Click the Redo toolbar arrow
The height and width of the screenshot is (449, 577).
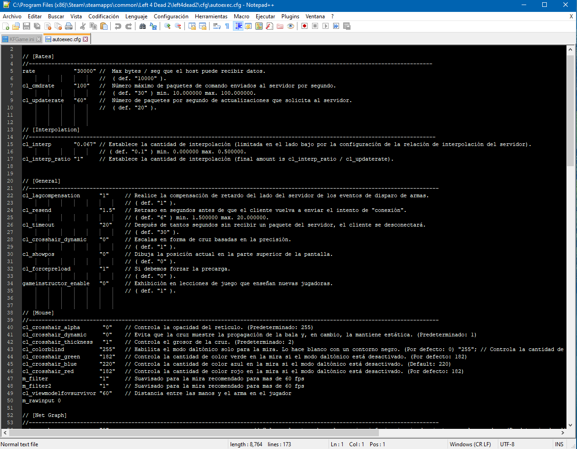129,26
